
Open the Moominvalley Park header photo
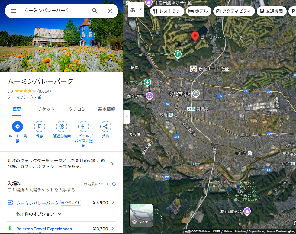tap(62, 45)
